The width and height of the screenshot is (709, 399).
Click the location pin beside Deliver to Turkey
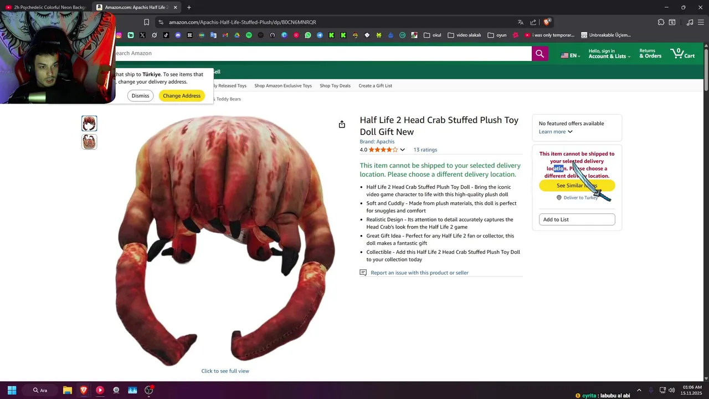(x=559, y=198)
